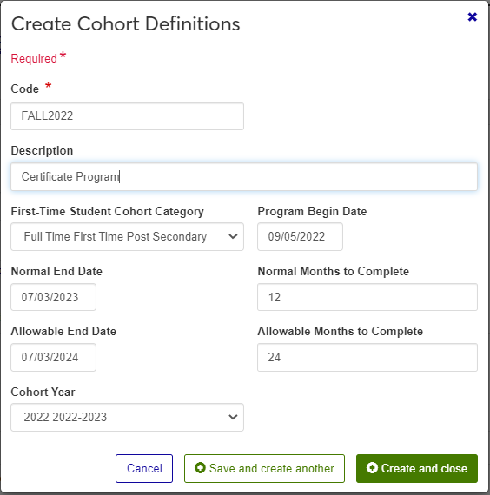Click the Description label
This screenshot has width=490, height=495.
coord(42,150)
